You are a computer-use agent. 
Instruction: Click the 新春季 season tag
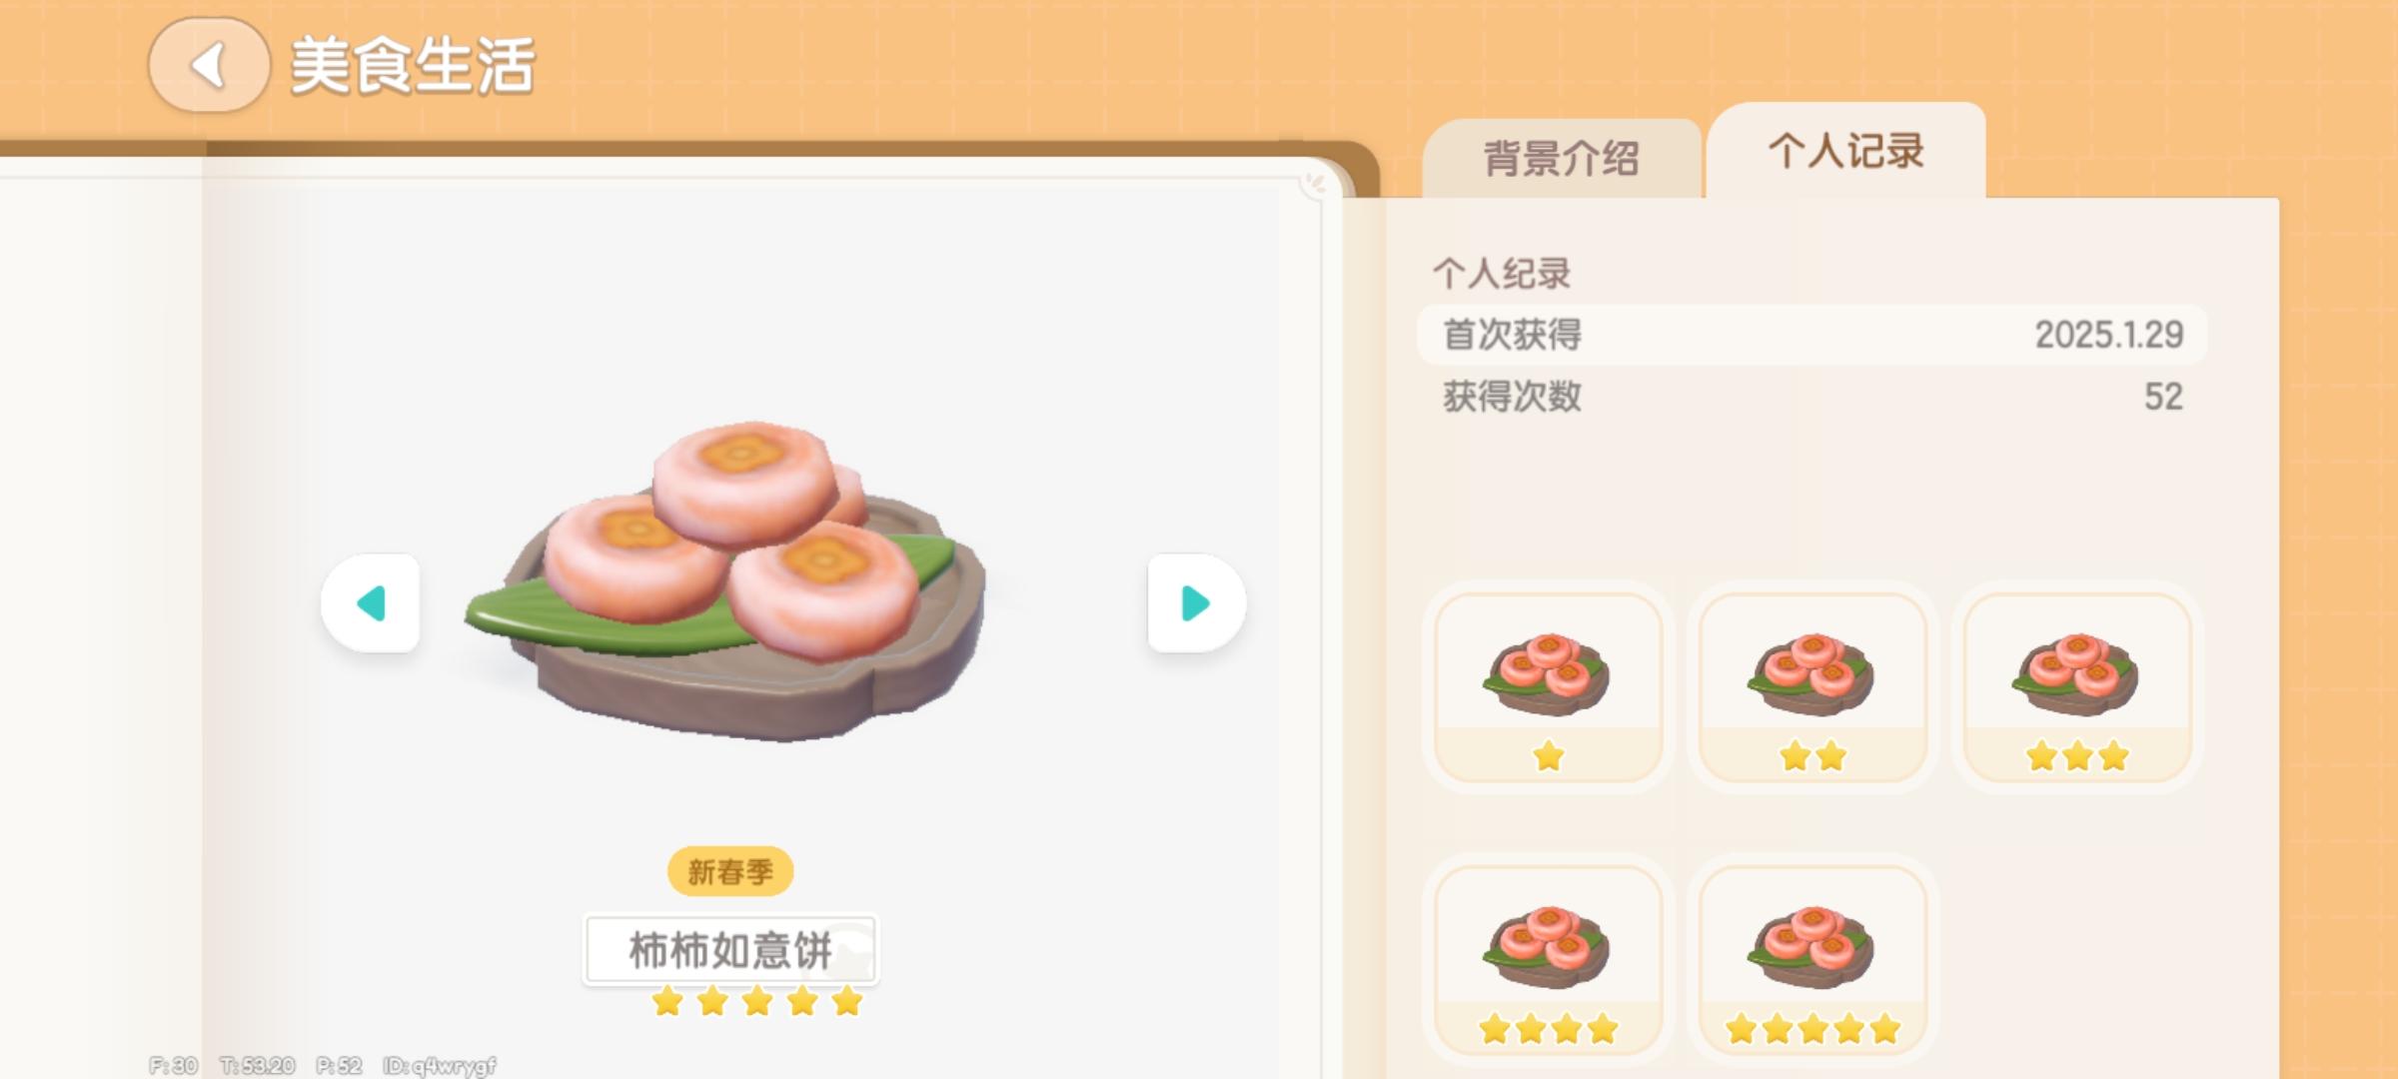(730, 872)
